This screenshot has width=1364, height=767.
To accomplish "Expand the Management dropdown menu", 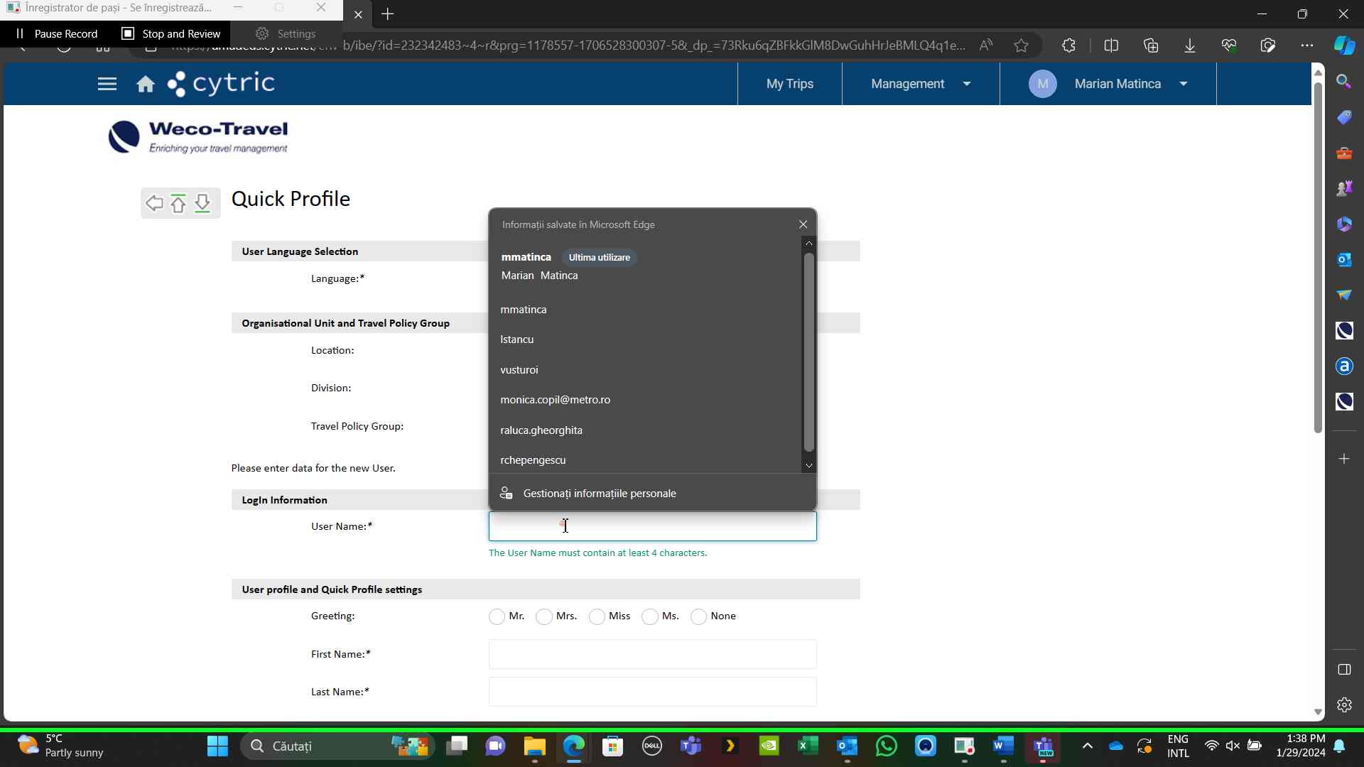I will [x=921, y=84].
